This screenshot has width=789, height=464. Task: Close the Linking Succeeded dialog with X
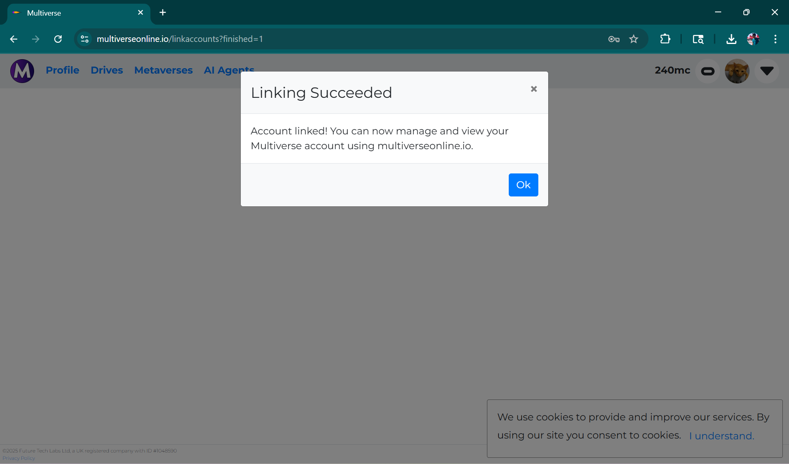[x=533, y=89]
